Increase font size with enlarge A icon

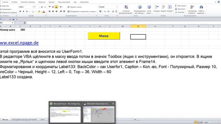click(x=42, y=7)
